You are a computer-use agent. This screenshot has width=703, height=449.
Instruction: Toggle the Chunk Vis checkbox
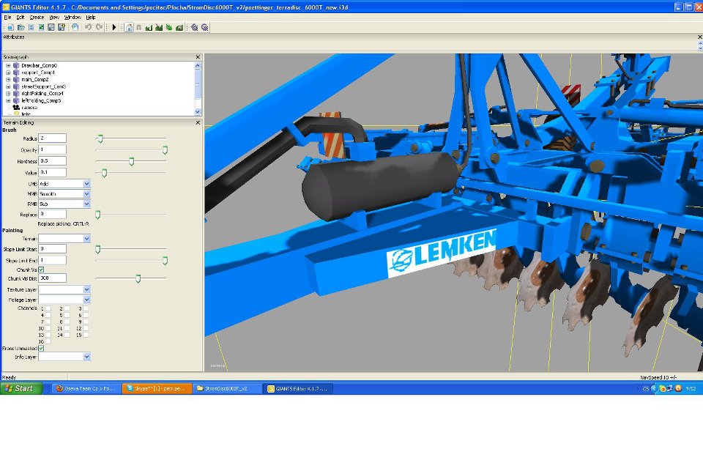(41, 270)
